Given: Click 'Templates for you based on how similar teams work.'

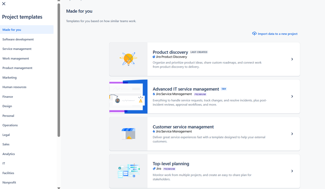Looking at the screenshot, I should (x=101, y=21).
